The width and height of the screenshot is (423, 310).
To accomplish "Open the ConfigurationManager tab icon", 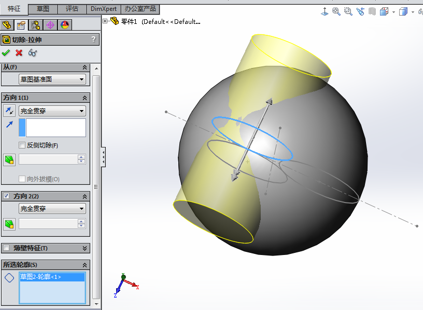I will tap(36, 25).
